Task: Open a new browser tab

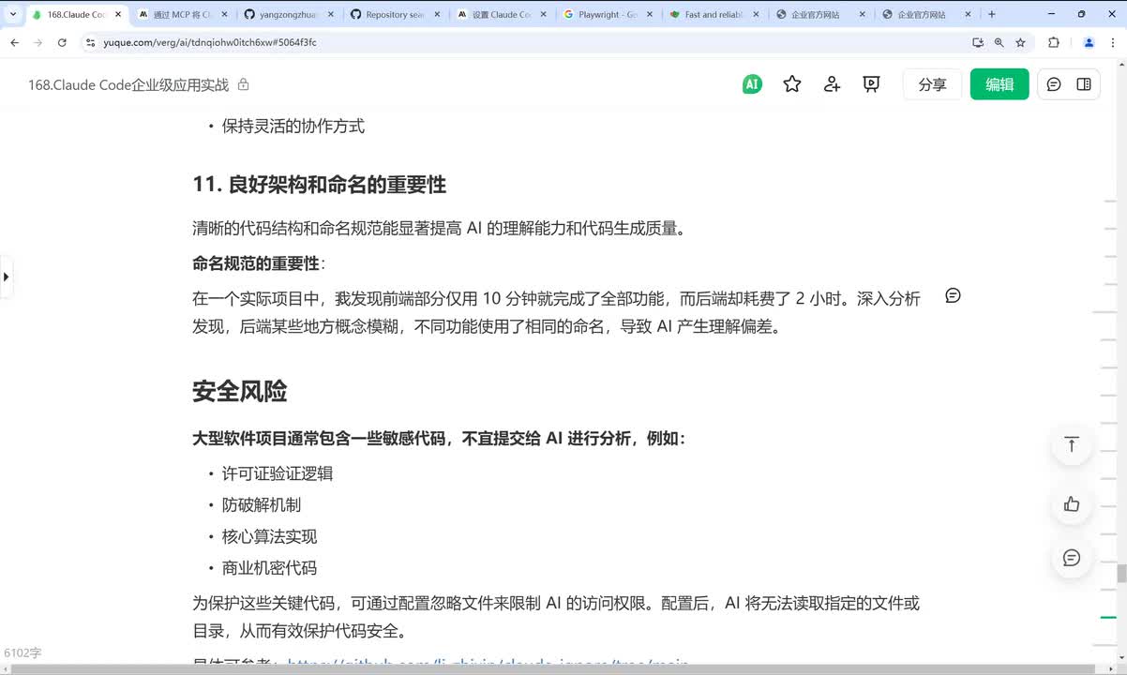Action: (992, 14)
